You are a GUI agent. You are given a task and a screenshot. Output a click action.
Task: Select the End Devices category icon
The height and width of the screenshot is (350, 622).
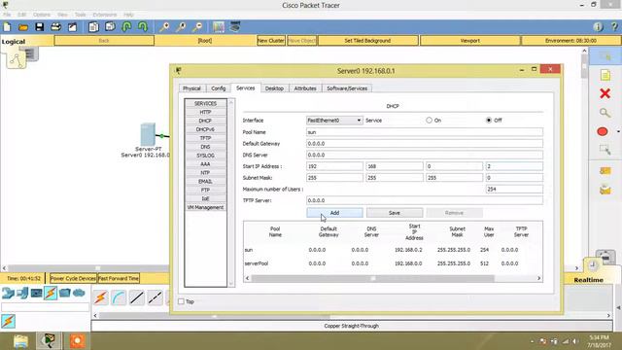tap(22, 293)
